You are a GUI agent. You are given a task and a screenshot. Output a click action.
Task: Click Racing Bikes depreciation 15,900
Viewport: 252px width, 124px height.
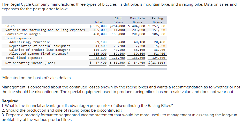point(159,46)
